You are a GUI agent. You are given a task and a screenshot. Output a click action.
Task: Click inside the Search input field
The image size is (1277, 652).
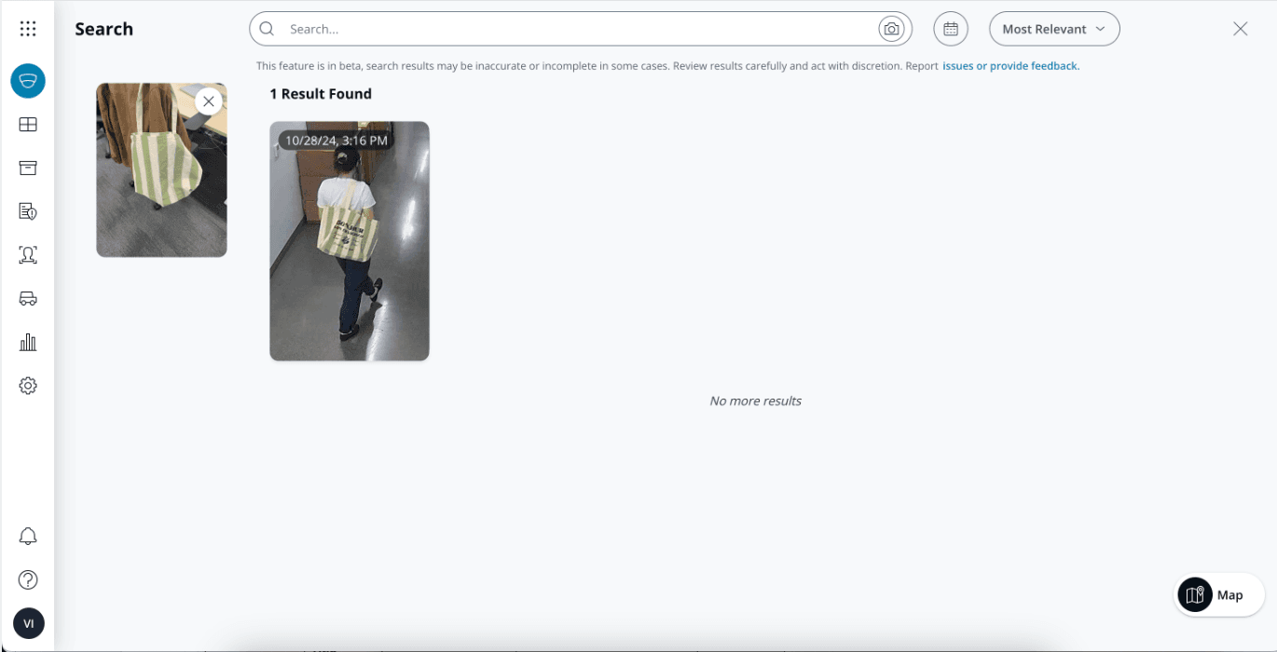559,29
